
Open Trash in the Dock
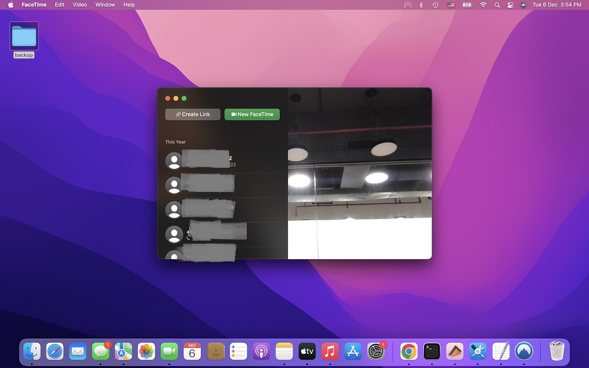click(557, 352)
